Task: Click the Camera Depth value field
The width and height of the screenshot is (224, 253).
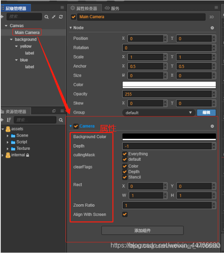Action: pos(167,146)
